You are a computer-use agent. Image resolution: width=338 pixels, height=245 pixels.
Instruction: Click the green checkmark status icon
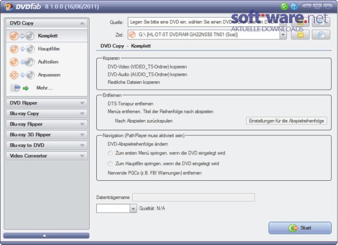tap(284, 6)
